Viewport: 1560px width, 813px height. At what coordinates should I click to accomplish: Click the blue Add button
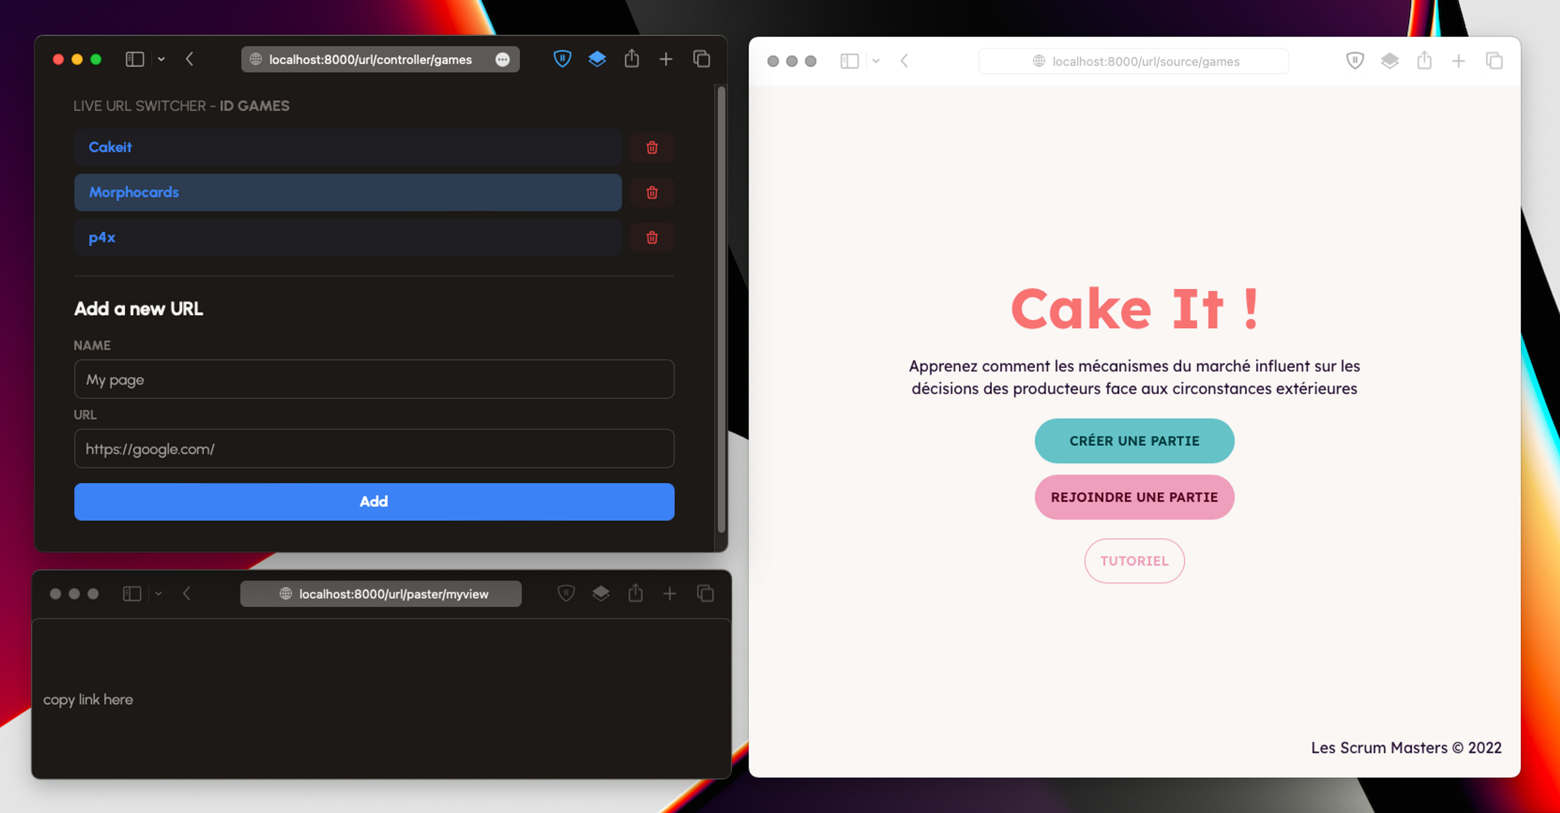tap(374, 501)
